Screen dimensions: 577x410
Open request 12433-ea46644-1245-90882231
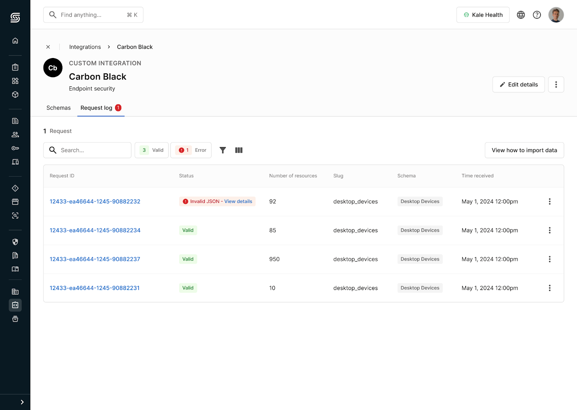point(94,288)
